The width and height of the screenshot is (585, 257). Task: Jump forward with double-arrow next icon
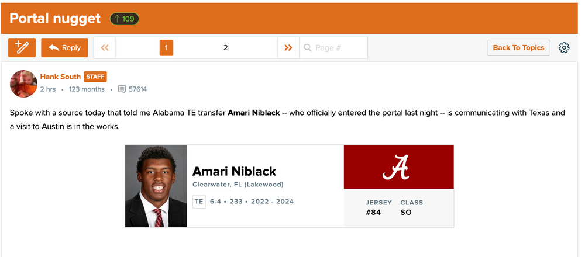coord(288,48)
